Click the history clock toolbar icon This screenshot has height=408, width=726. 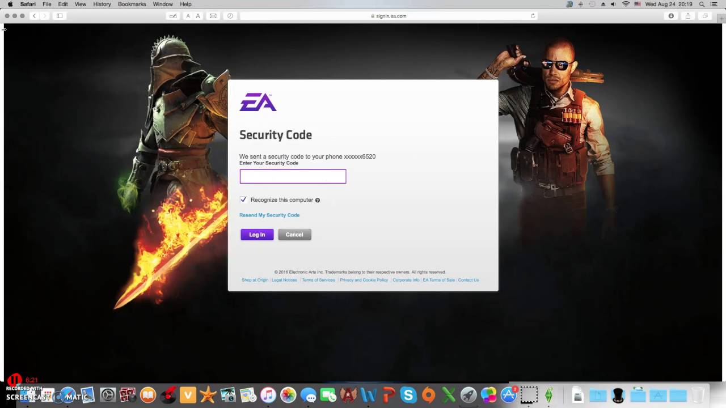230,16
